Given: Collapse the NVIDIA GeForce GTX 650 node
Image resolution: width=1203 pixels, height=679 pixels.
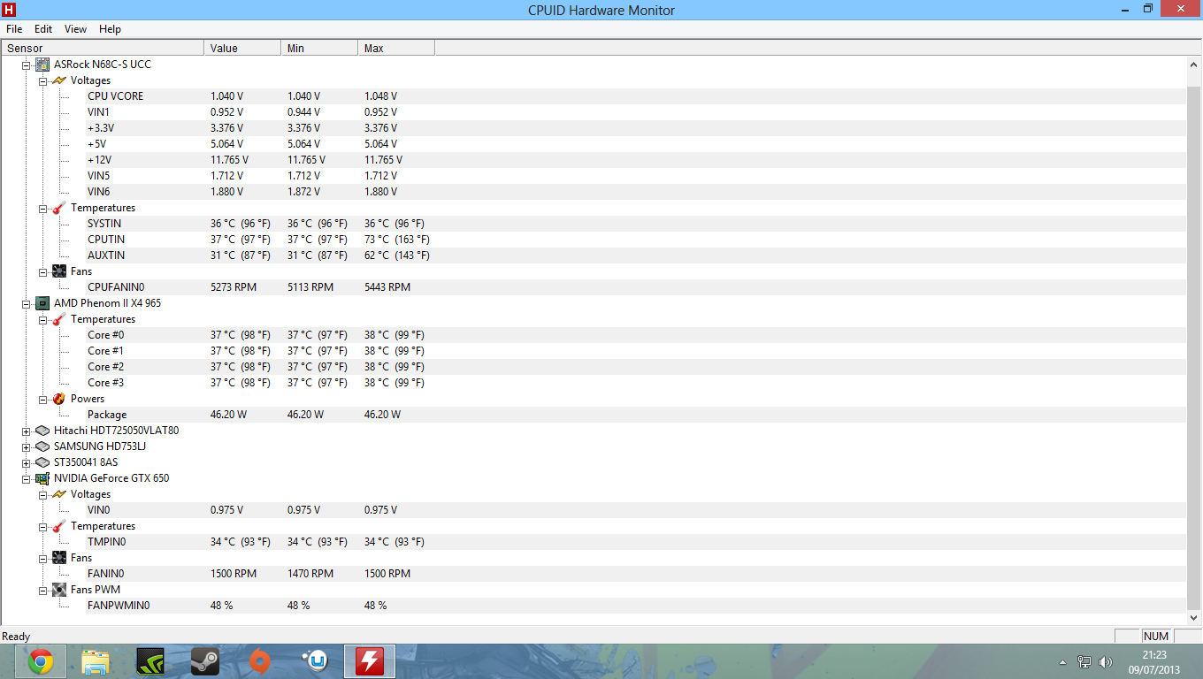Looking at the screenshot, I should pyautogui.click(x=27, y=478).
